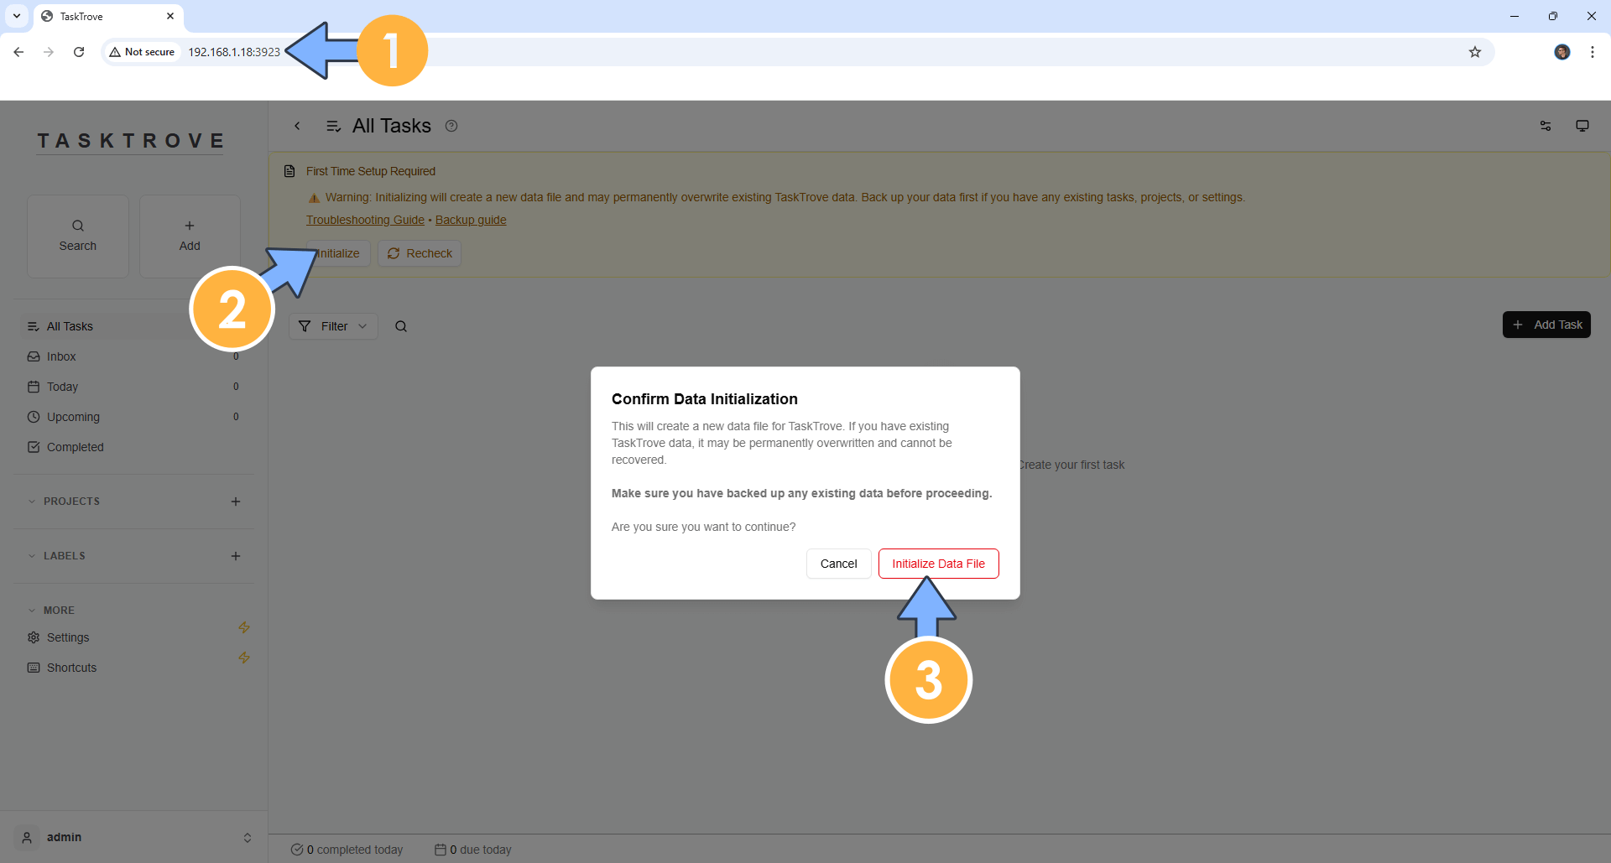Click the help icon next to All Tasks

pyautogui.click(x=451, y=126)
